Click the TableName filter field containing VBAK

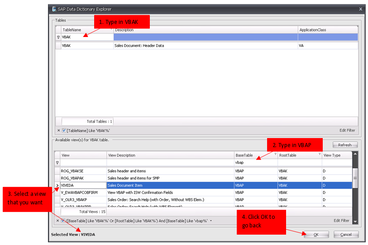coord(86,37)
